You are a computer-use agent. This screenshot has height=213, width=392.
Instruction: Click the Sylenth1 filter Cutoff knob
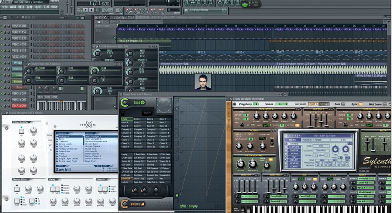click(240, 164)
